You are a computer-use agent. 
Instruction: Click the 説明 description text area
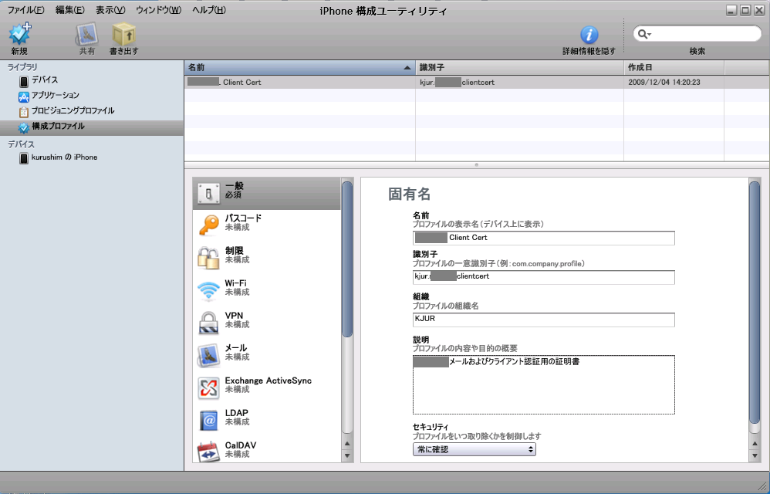(x=544, y=385)
